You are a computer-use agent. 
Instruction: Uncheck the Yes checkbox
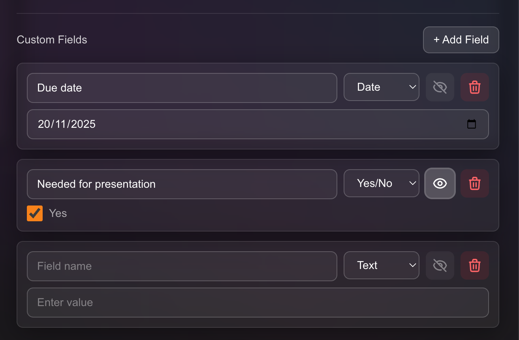(34, 213)
